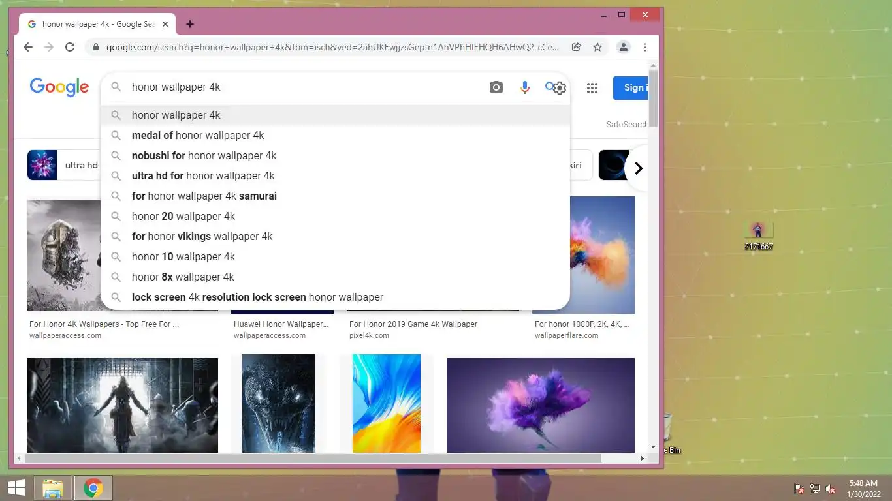Show more filter chips with right chevron
892x501 pixels.
pyautogui.click(x=638, y=168)
